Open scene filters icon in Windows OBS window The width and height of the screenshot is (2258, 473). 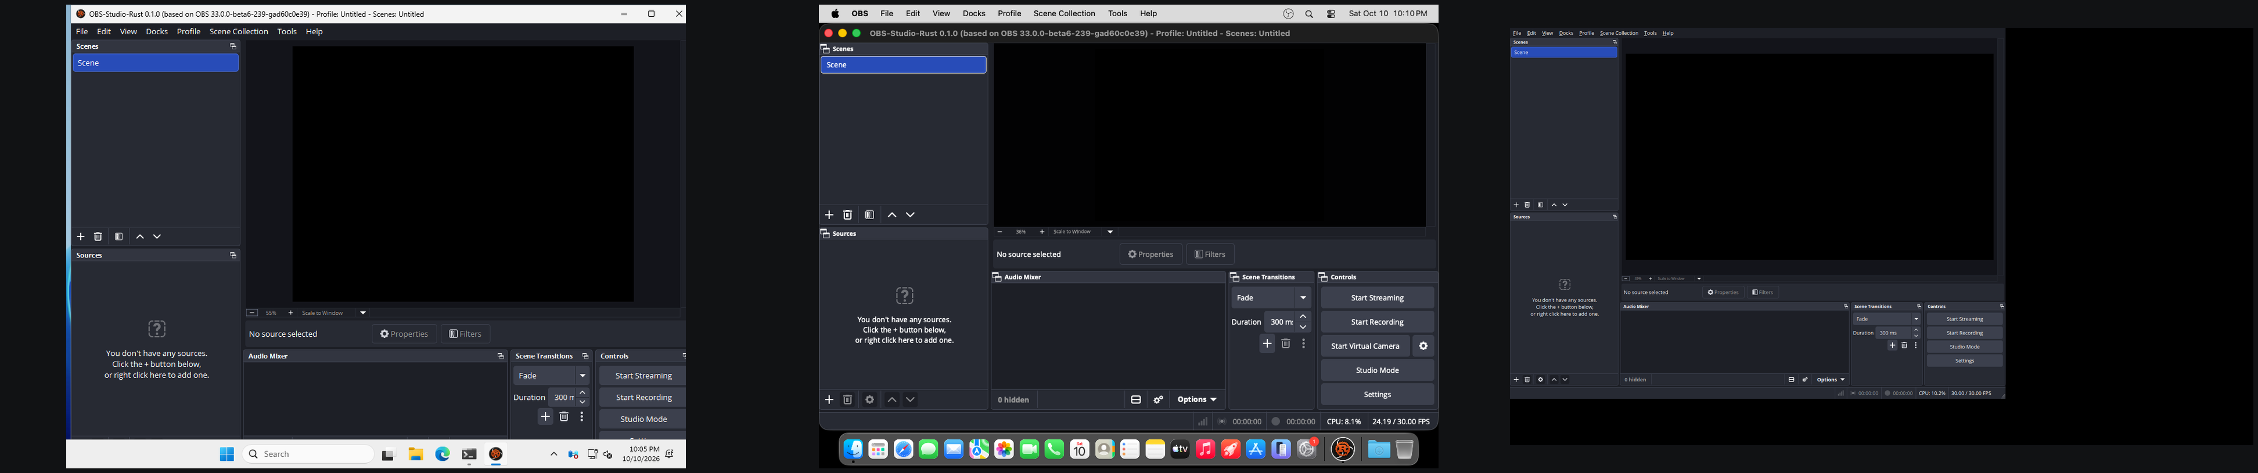point(119,237)
